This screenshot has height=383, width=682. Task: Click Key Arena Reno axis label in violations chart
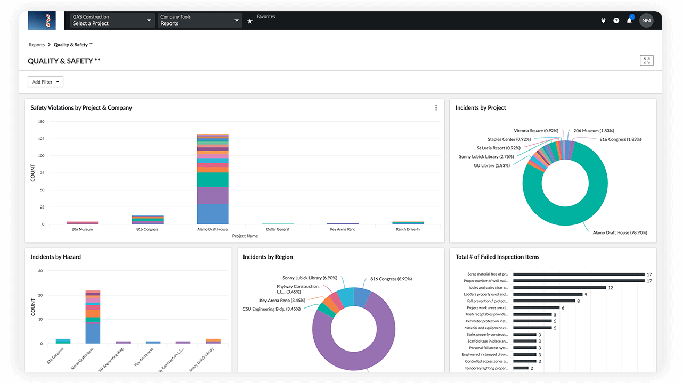pos(343,229)
